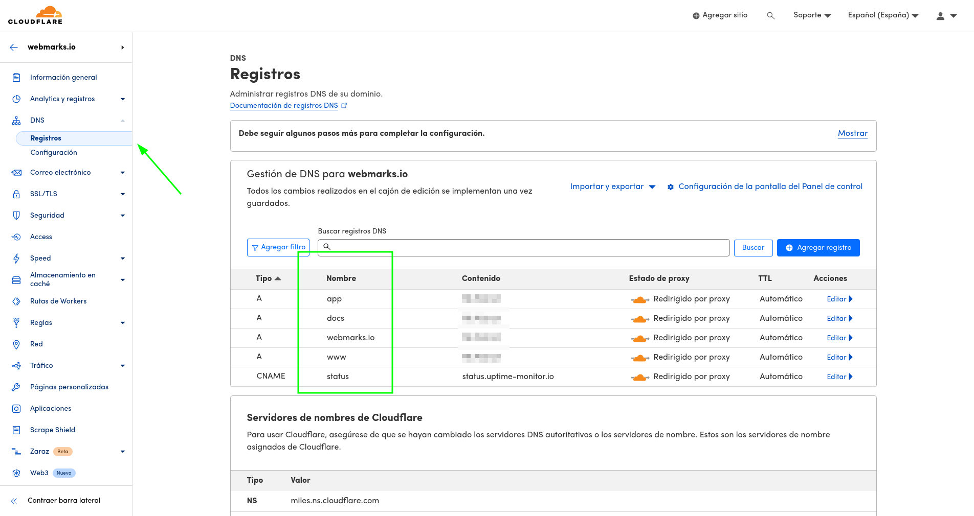Select the SSL/TLS padlock icon
This screenshot has height=516, width=974.
tap(17, 194)
